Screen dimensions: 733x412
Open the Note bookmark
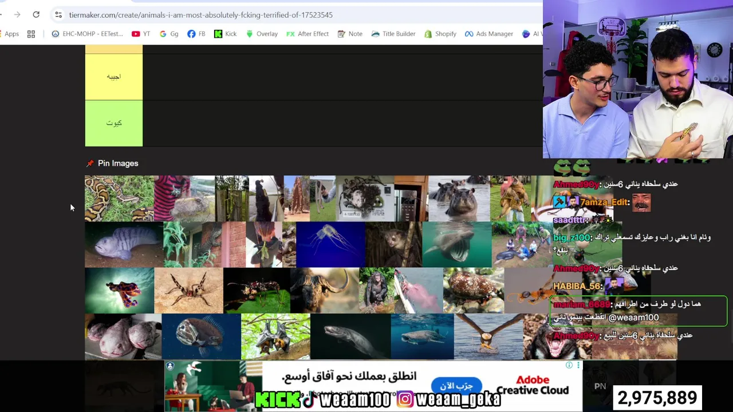[x=350, y=34]
